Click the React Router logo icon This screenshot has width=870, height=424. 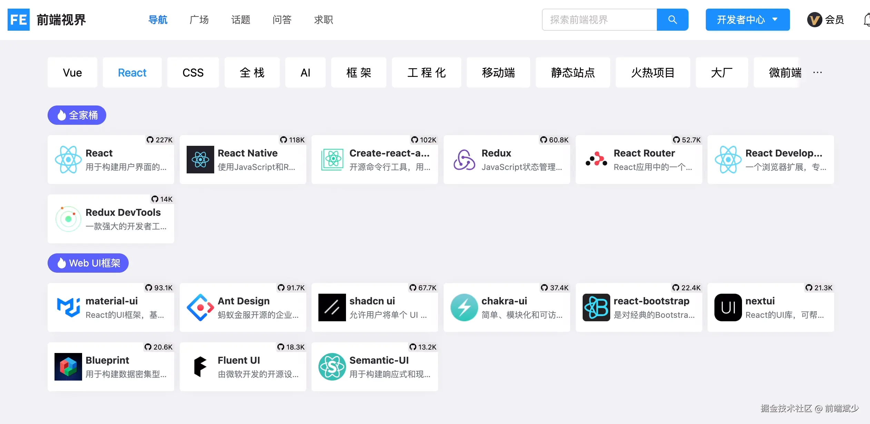coord(596,160)
